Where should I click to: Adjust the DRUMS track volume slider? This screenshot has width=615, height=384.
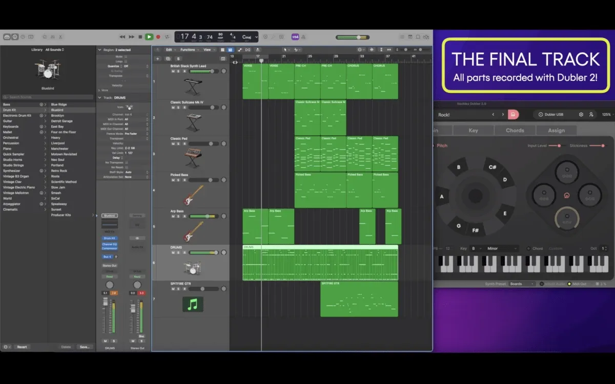pyautogui.click(x=204, y=252)
